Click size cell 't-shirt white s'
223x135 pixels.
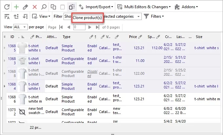pyautogui.click(x=207, y=48)
